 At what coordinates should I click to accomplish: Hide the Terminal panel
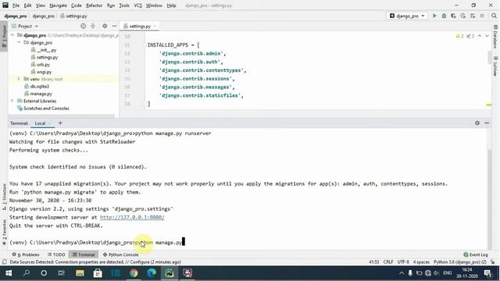[487, 123]
